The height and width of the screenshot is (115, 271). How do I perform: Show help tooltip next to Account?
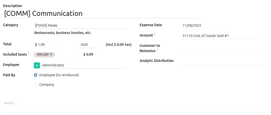(155, 34)
